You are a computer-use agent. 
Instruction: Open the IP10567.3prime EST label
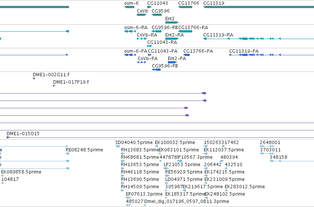[x=195, y=157]
